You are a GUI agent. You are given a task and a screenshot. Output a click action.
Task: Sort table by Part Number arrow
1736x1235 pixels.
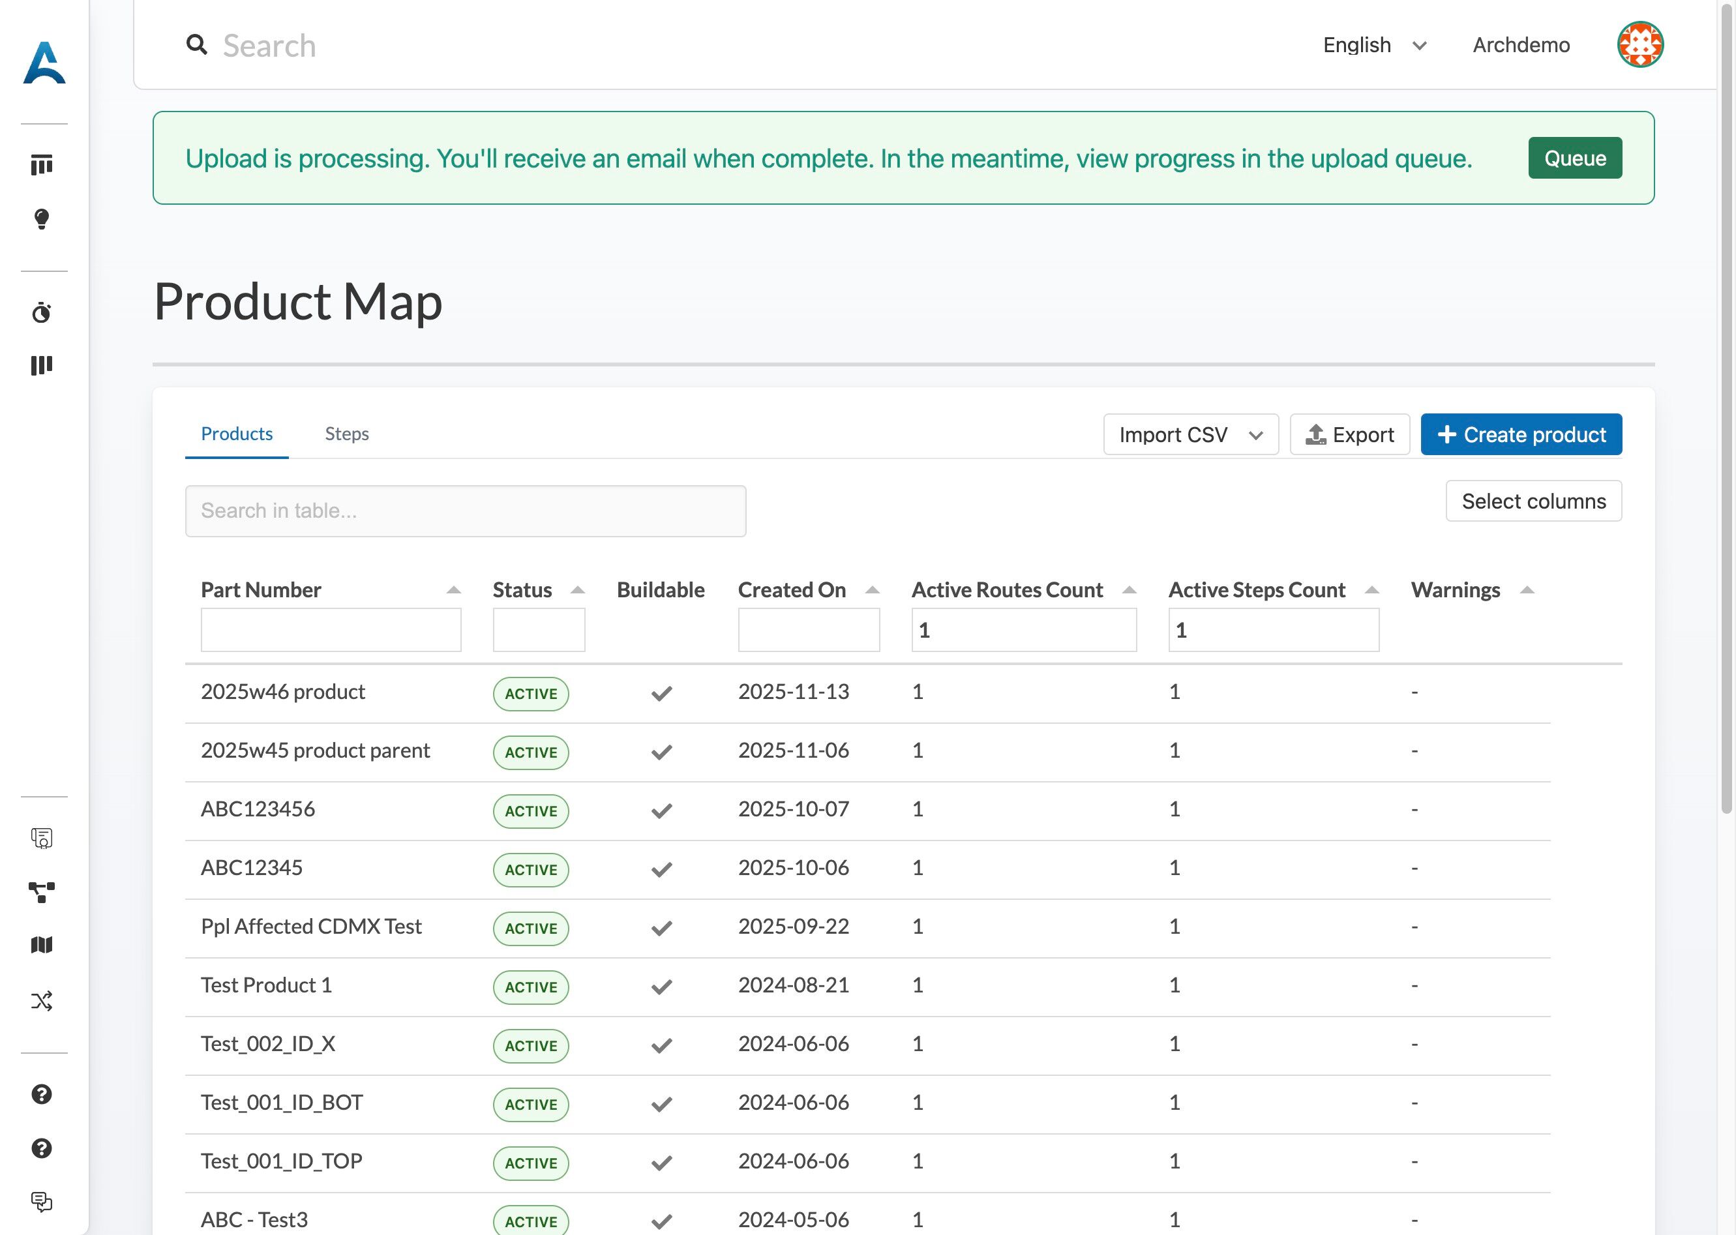[x=454, y=590]
